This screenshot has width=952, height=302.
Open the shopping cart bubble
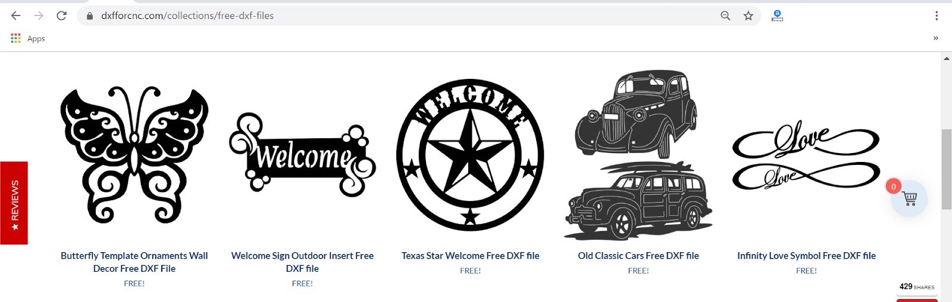(909, 199)
